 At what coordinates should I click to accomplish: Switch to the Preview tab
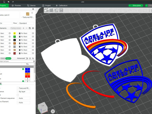(x=16, y=5)
